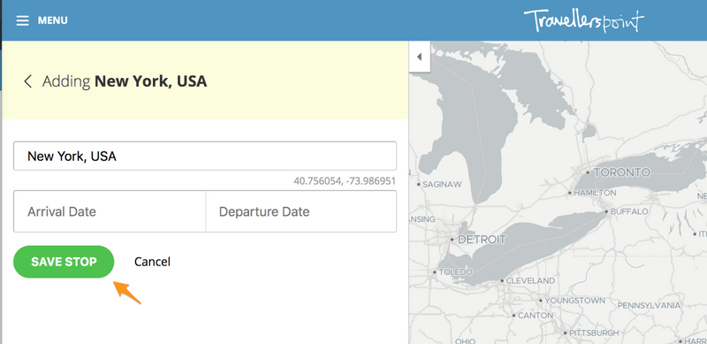Click the Adding New York, USA heading
Viewport: 707px width, 344px height.
(x=125, y=81)
